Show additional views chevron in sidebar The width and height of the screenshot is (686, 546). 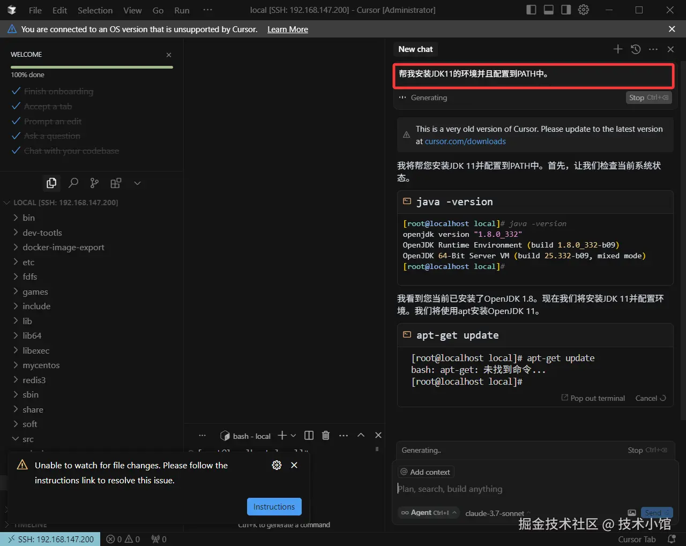(137, 183)
